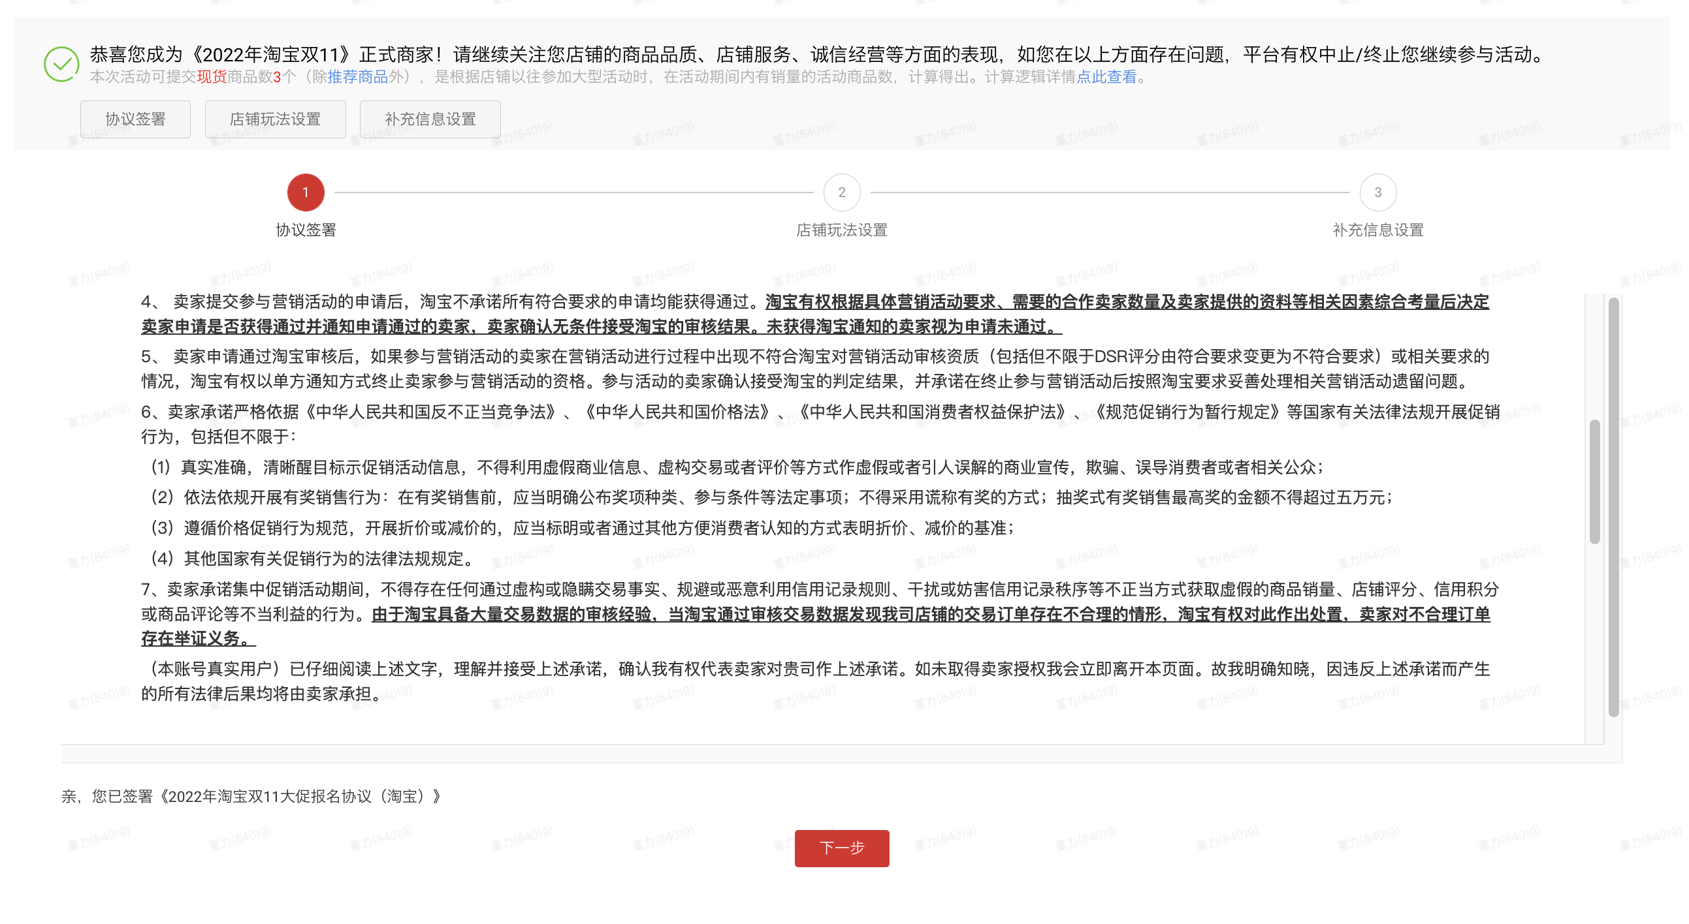Screen dimensions: 1689x924
Task: Click the red 现货 text in the notice
Action: click(212, 76)
